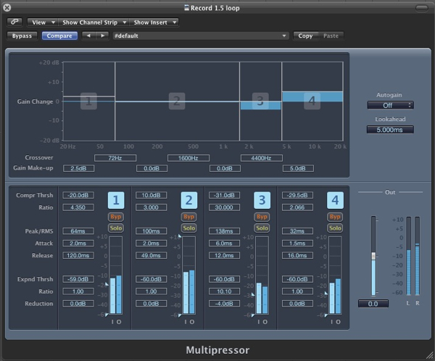Click band 1 threshold arrow on meter
Screen dimensions: 435x361
tap(107, 284)
